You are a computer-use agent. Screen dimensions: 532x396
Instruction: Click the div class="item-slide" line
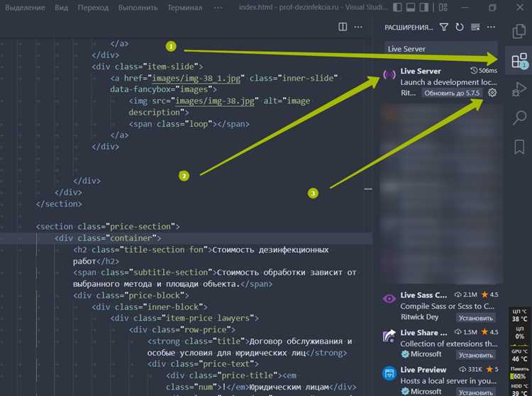tap(148, 67)
